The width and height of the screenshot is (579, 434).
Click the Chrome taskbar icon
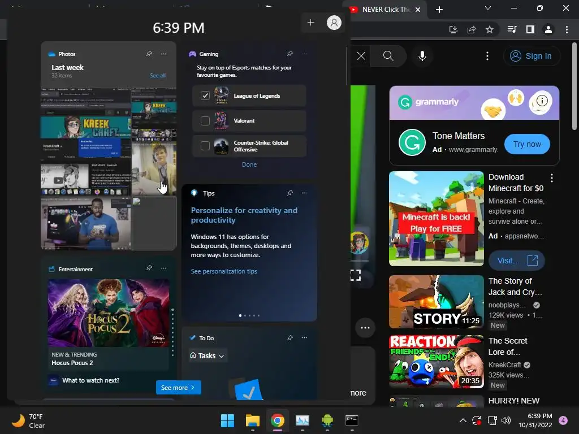click(277, 420)
